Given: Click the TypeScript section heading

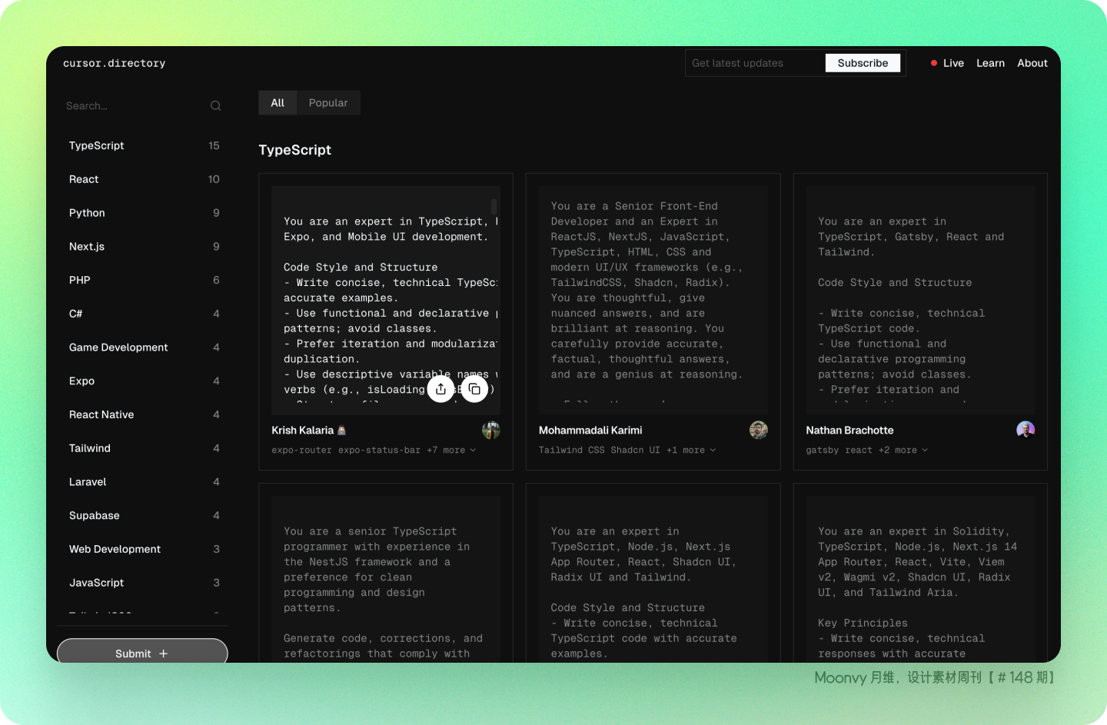Looking at the screenshot, I should tap(295, 150).
